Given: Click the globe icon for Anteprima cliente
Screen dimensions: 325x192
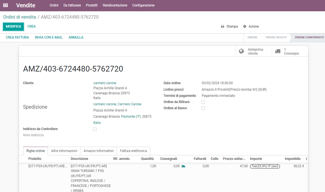Looking at the screenshot, I should point(241,51).
